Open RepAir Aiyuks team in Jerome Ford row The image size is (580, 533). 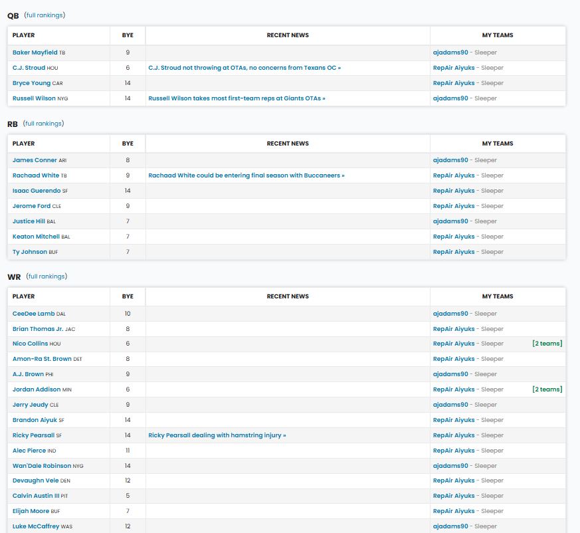pos(454,206)
